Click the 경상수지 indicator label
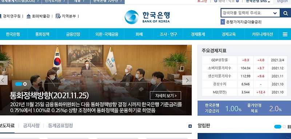This screenshot has height=139, width=291. coord(220,84)
